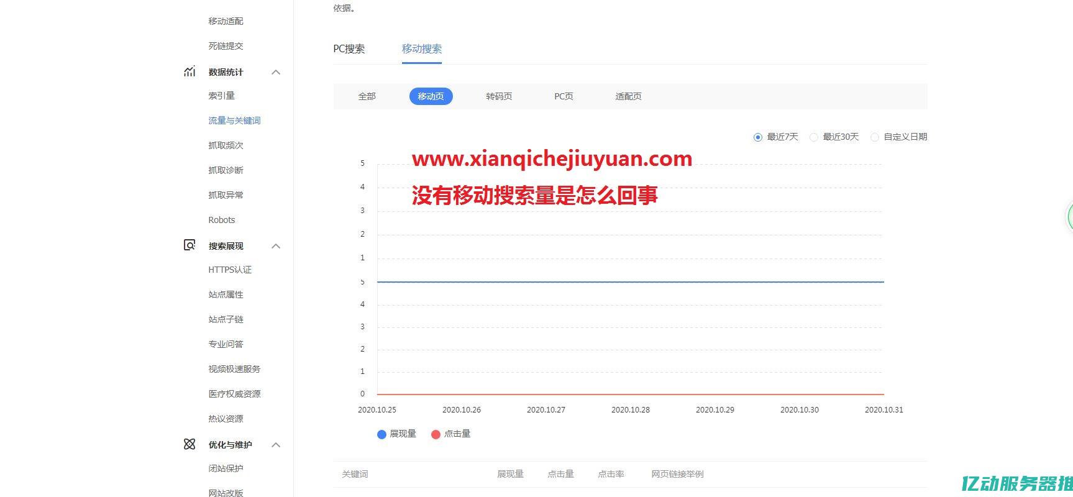The height and width of the screenshot is (497, 1073).
Task: Click the 关键词 column header
Action: pos(355,474)
